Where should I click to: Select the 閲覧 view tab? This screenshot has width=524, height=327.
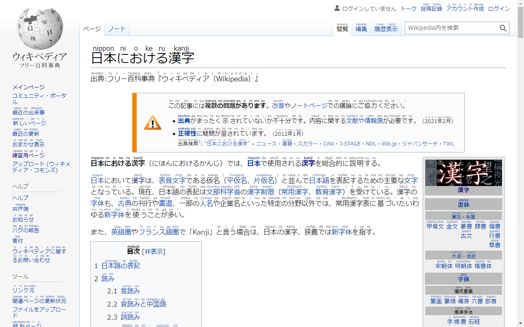[342, 29]
